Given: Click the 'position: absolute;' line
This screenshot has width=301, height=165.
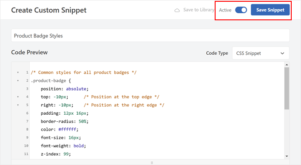Looking at the screenshot, I should pos(65,89).
